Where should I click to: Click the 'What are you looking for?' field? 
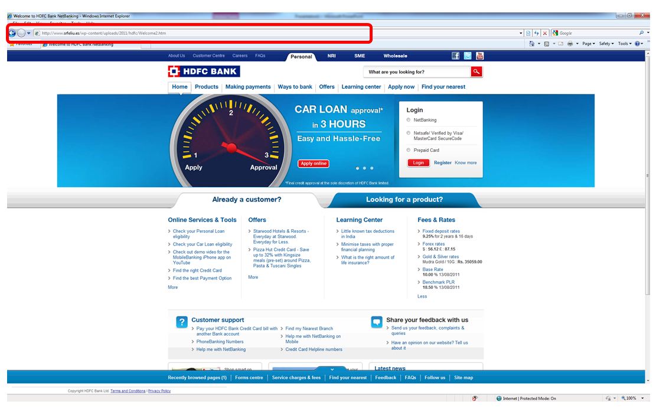click(x=417, y=71)
